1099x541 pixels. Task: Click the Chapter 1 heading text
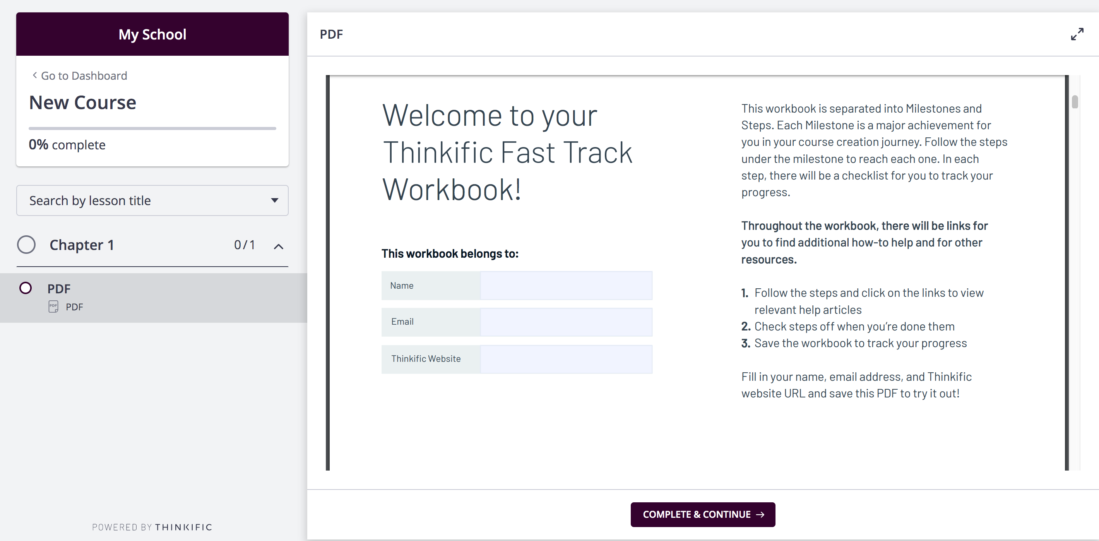tap(82, 245)
